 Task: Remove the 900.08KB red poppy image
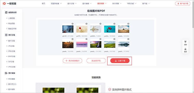[86, 24]
